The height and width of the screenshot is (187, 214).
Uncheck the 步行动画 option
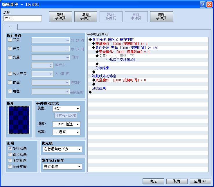[10, 148]
